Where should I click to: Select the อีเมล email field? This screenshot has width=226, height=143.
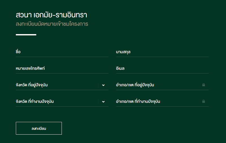tap(162, 68)
